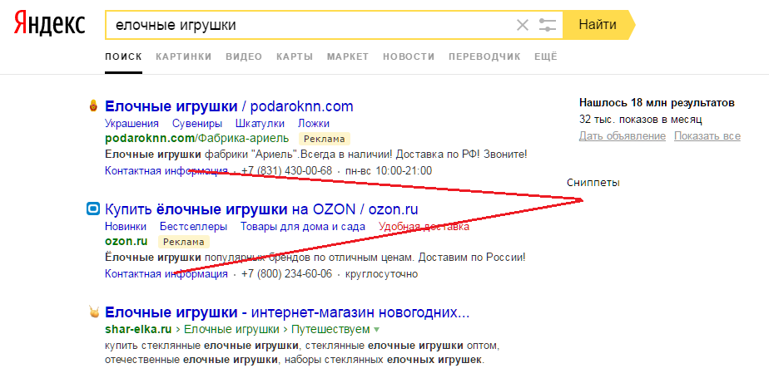Open the Ложки sitelink
The width and height of the screenshot is (769, 383).
pos(314,124)
